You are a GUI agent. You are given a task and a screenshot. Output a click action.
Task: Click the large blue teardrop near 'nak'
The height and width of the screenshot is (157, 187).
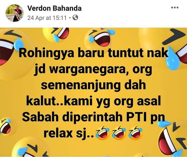[173, 58]
